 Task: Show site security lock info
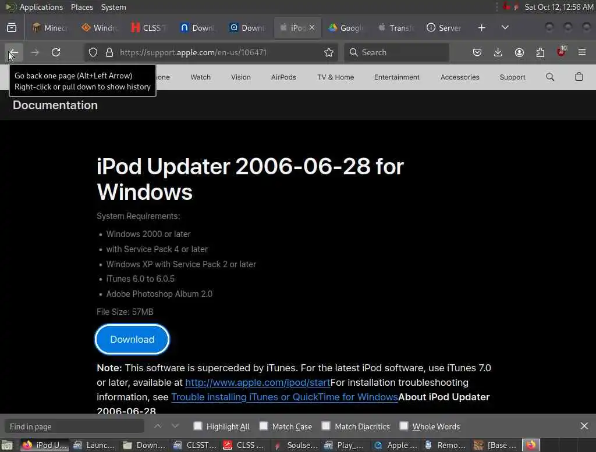[x=109, y=52]
